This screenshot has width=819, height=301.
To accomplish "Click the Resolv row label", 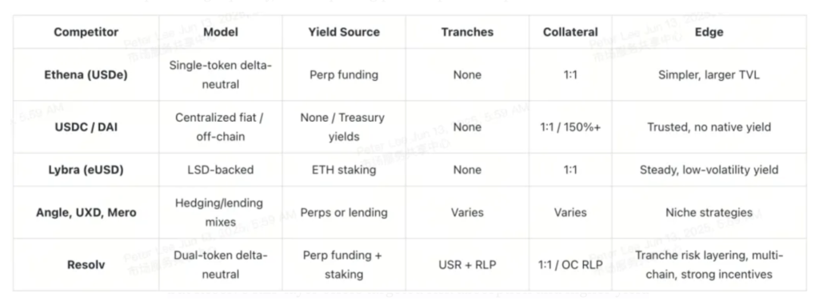I will pos(86,265).
